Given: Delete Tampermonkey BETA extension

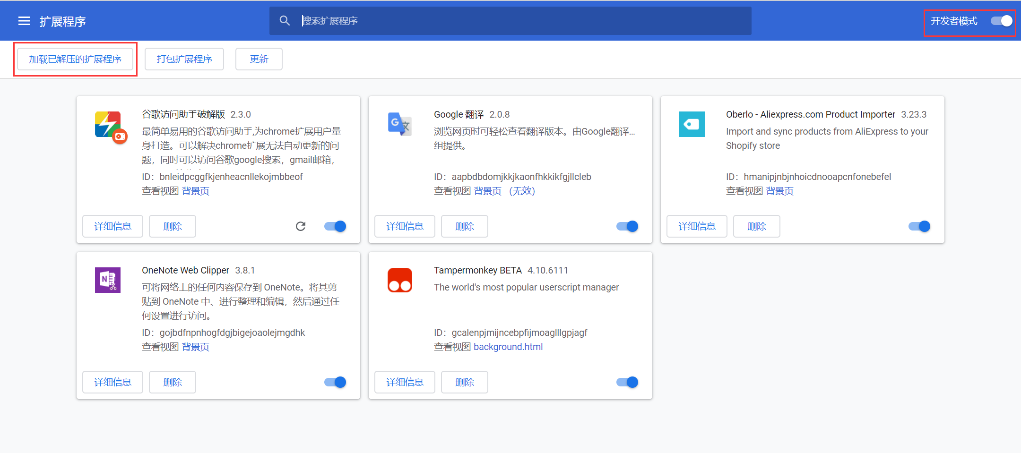Looking at the screenshot, I should [x=465, y=382].
